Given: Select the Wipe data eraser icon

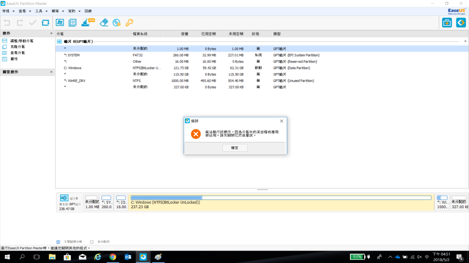Looking at the screenshot, I should (x=104, y=23).
